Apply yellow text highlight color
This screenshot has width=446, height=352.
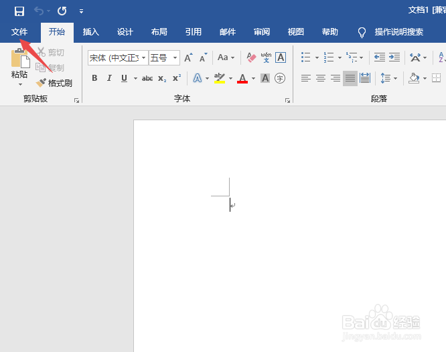pyautogui.click(x=219, y=78)
